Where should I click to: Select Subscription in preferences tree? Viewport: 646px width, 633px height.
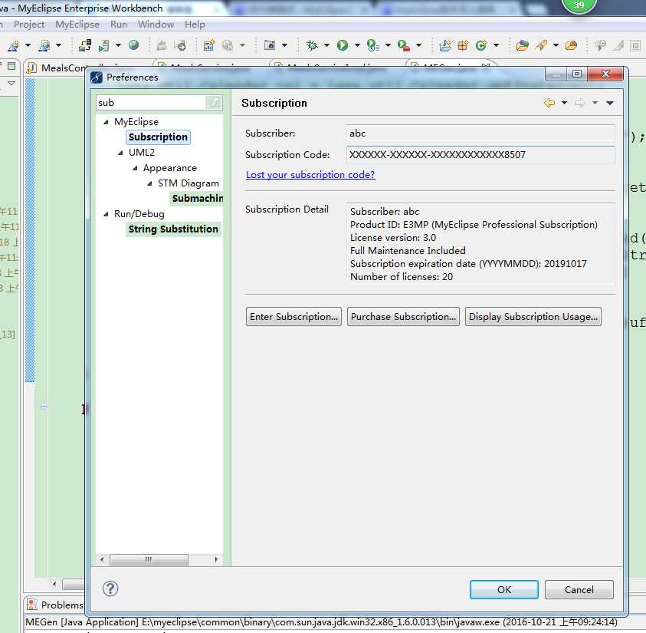point(158,137)
